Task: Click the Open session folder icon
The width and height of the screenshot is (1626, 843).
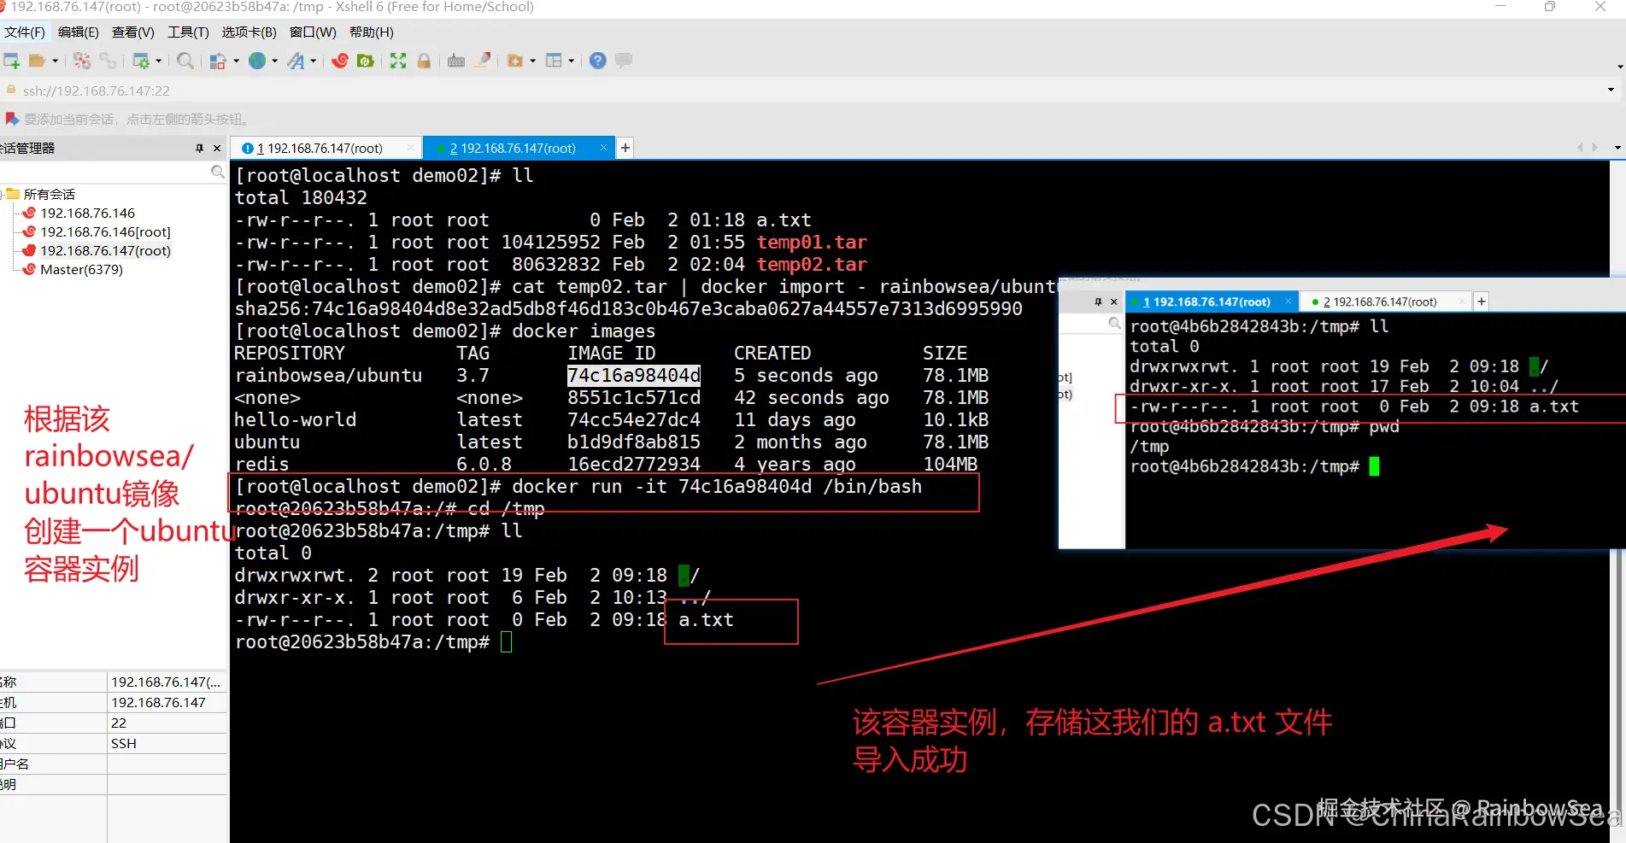Action: [x=37, y=61]
